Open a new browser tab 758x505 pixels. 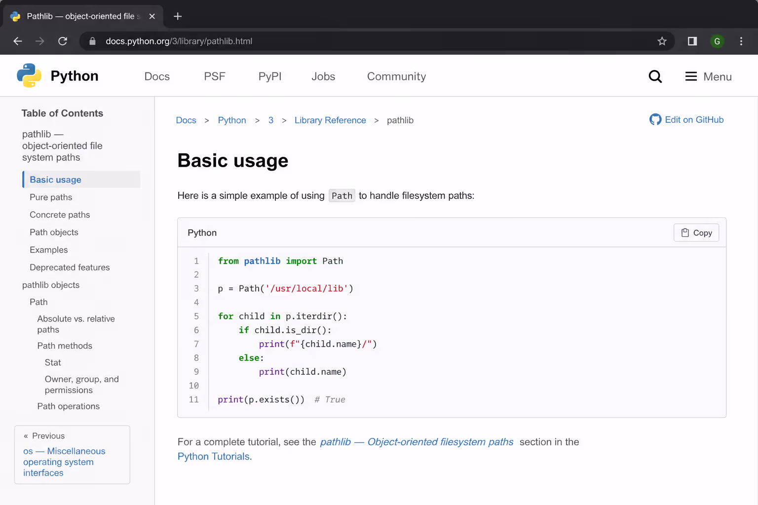point(178,16)
